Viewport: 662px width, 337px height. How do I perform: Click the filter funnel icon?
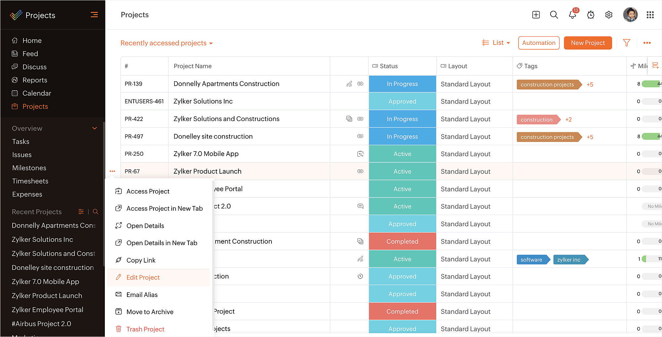coord(626,43)
